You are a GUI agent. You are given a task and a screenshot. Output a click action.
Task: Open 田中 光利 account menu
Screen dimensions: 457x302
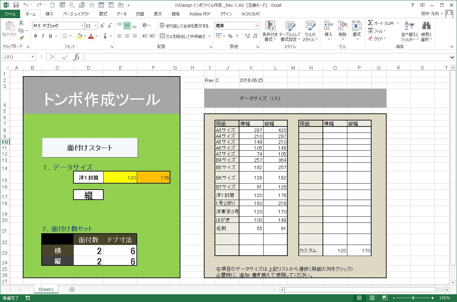[432, 14]
